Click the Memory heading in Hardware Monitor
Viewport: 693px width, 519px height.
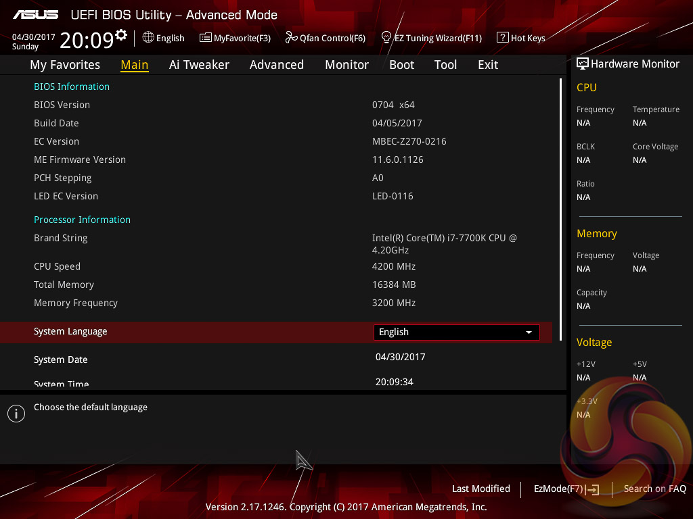[597, 234]
